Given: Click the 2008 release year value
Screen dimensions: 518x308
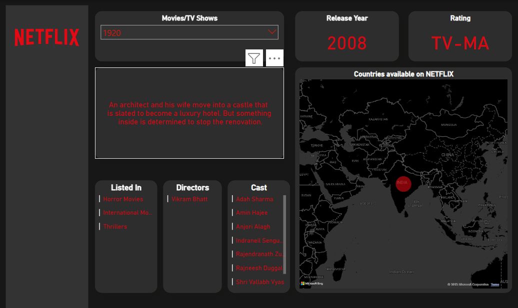Looking at the screenshot, I should point(347,43).
